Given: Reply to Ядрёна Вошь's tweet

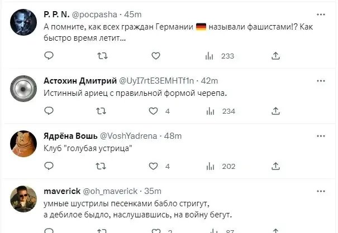Looking at the screenshot, I should click(49, 166).
